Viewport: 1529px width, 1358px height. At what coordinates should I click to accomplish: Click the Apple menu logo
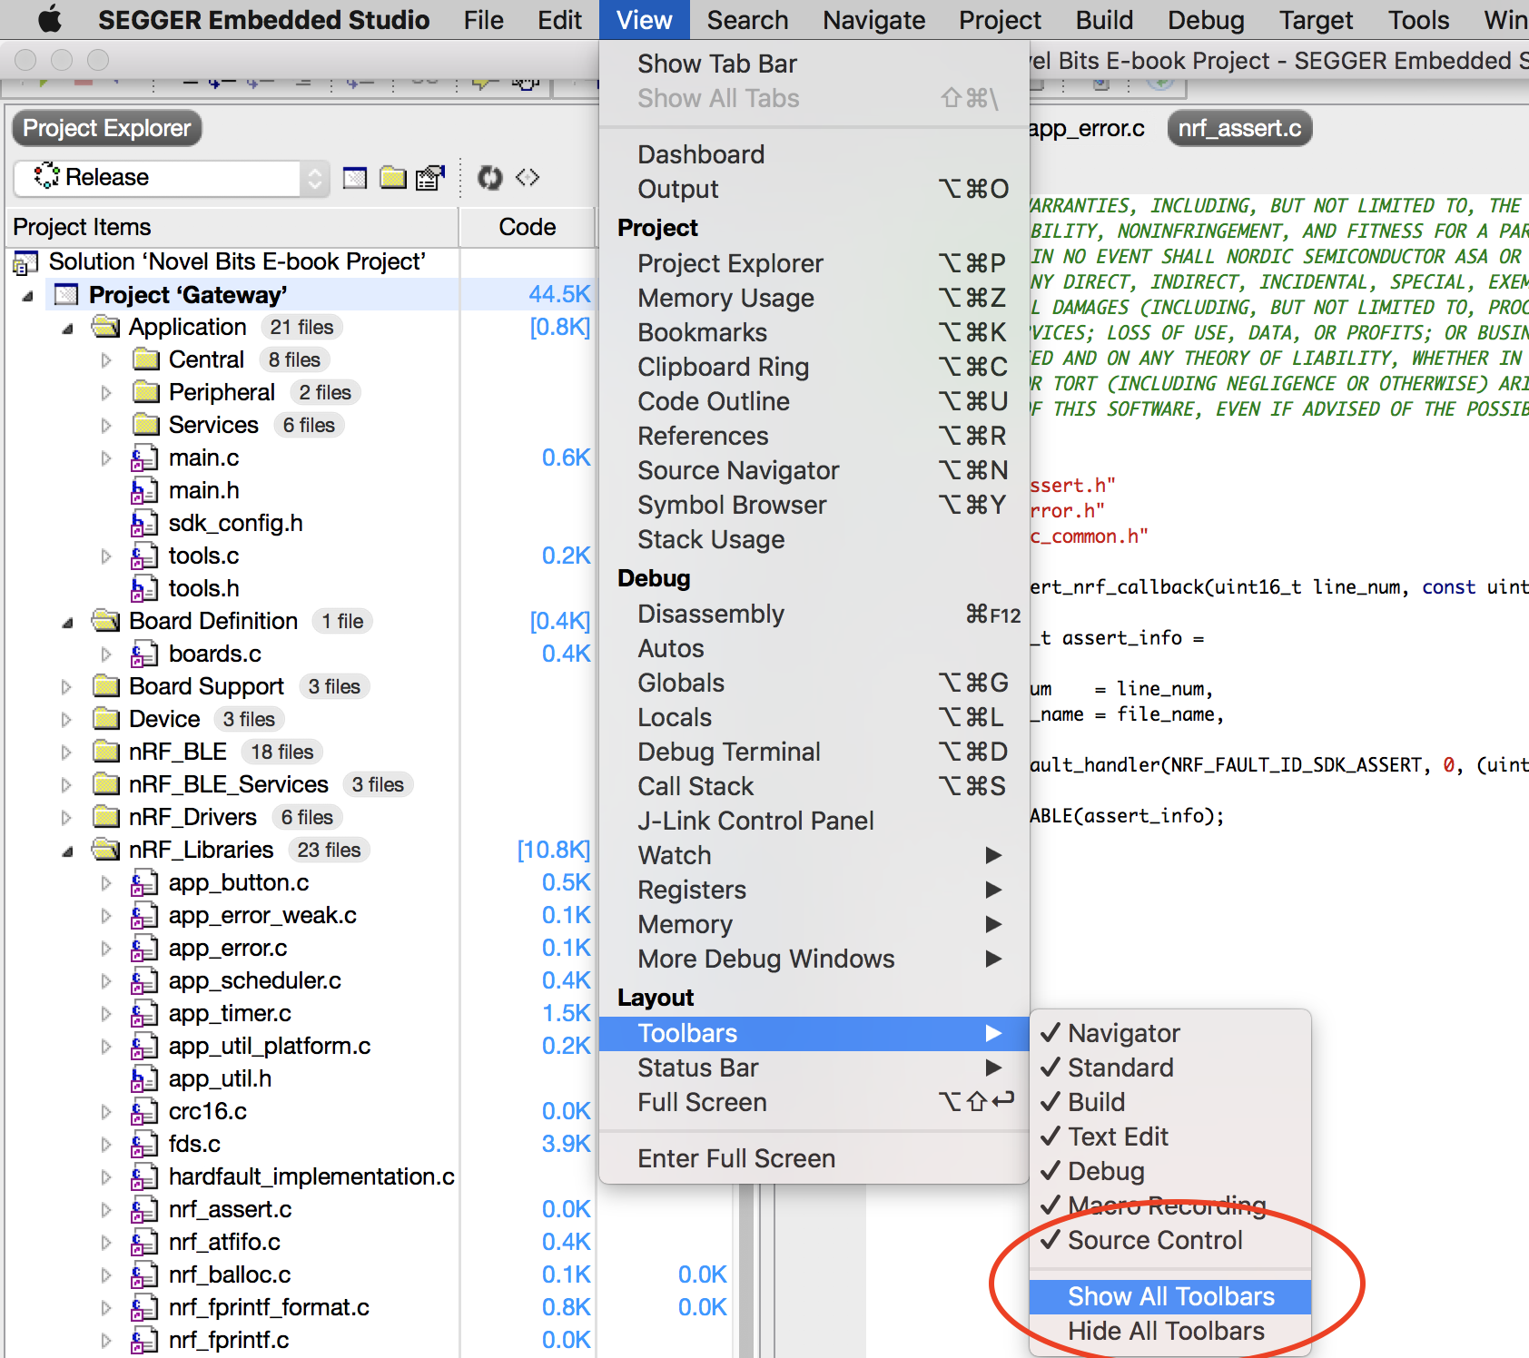pos(49,19)
